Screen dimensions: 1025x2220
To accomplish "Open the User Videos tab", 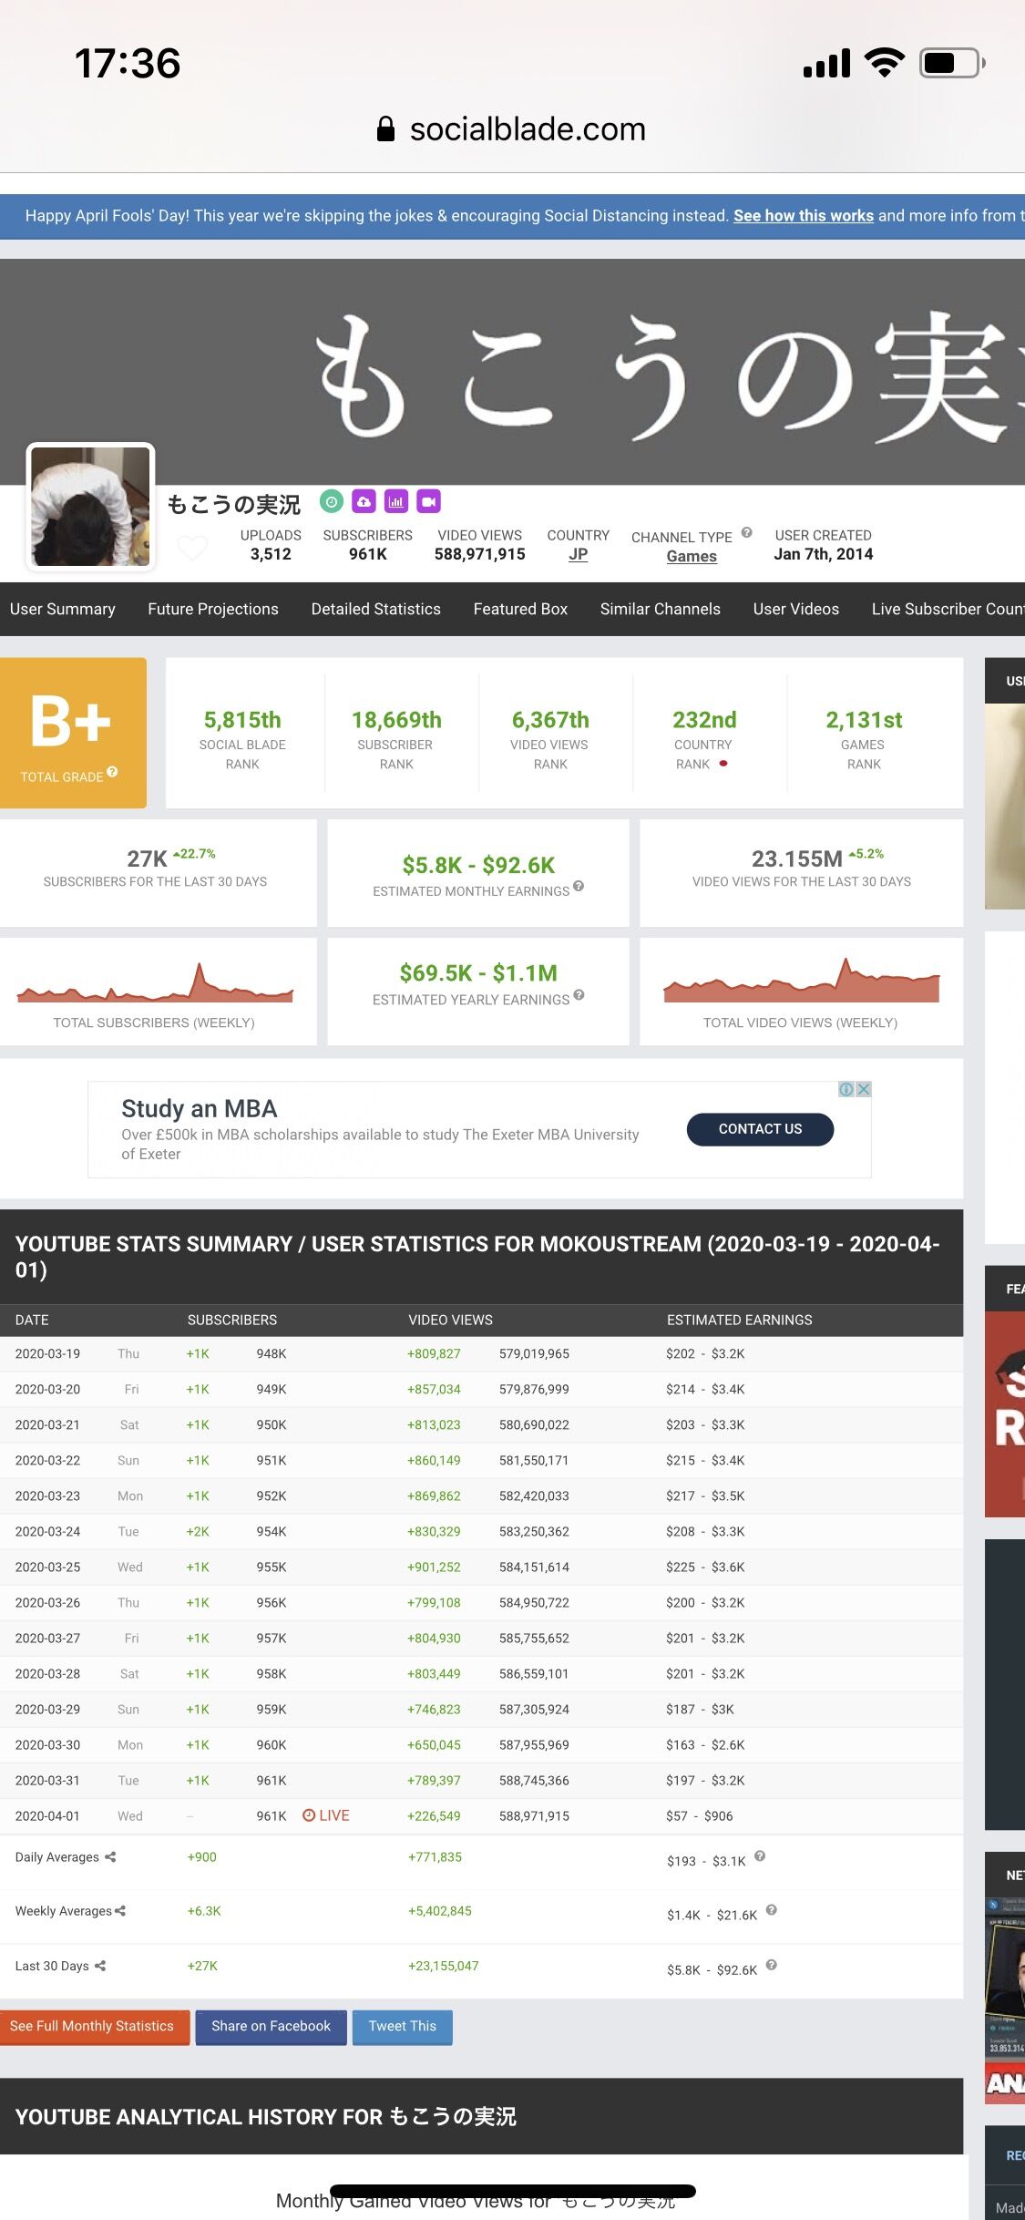I will pos(796,609).
